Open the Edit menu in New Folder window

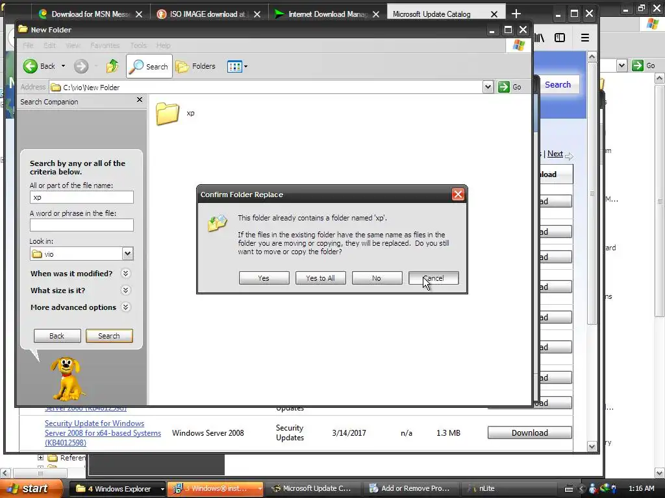click(x=49, y=45)
